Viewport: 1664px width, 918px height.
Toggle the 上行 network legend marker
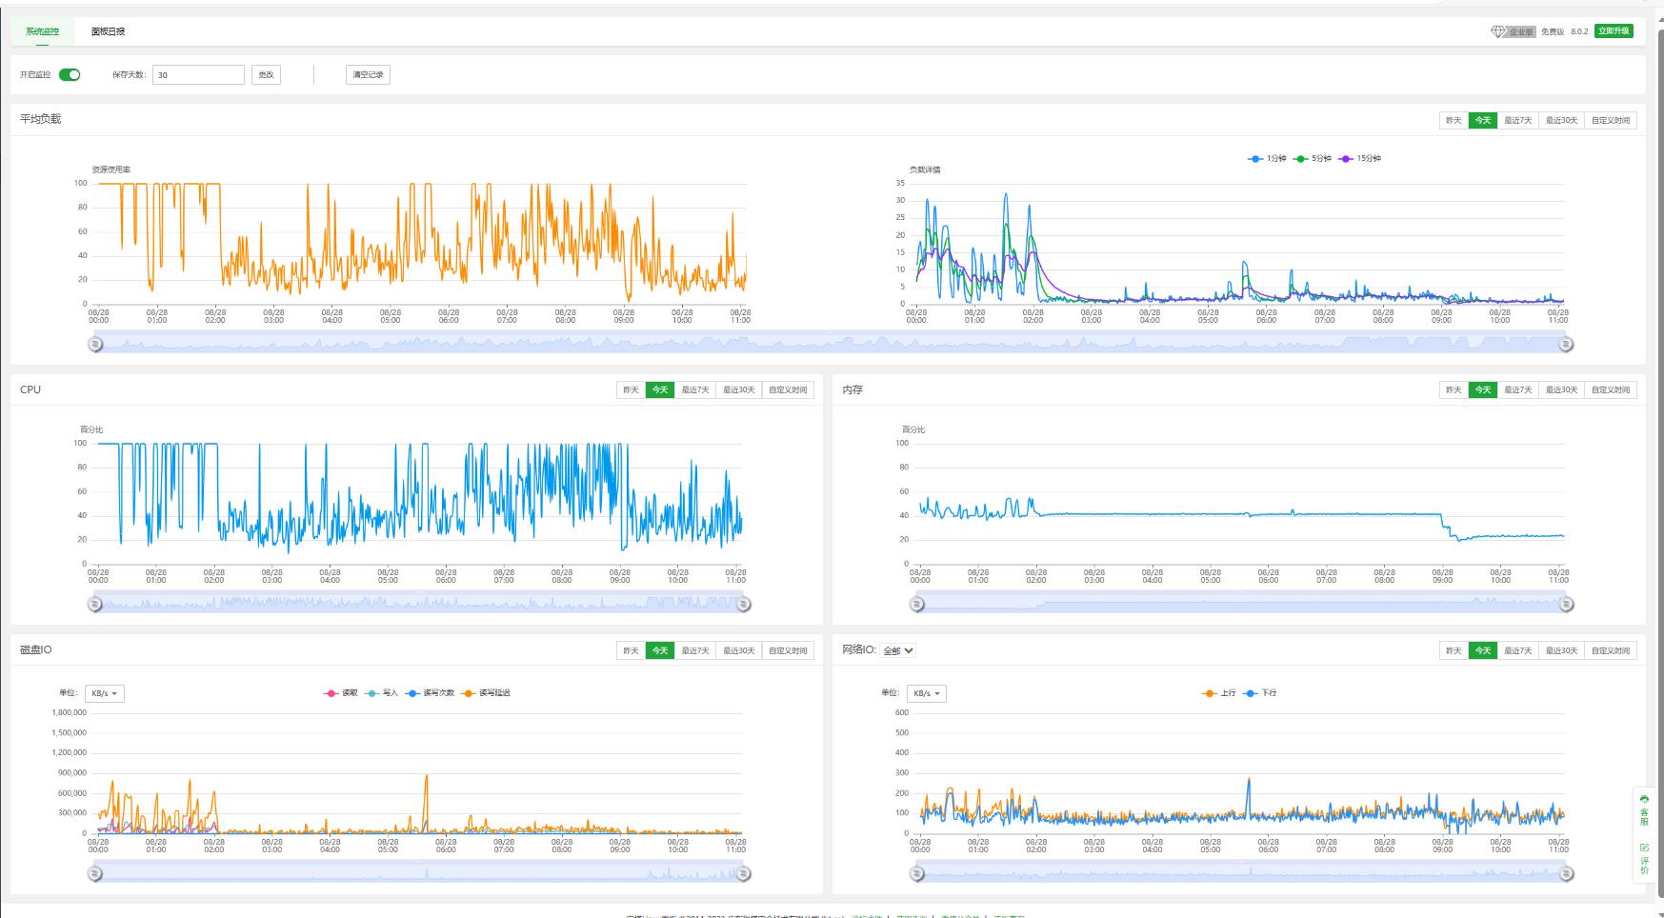[1210, 693]
